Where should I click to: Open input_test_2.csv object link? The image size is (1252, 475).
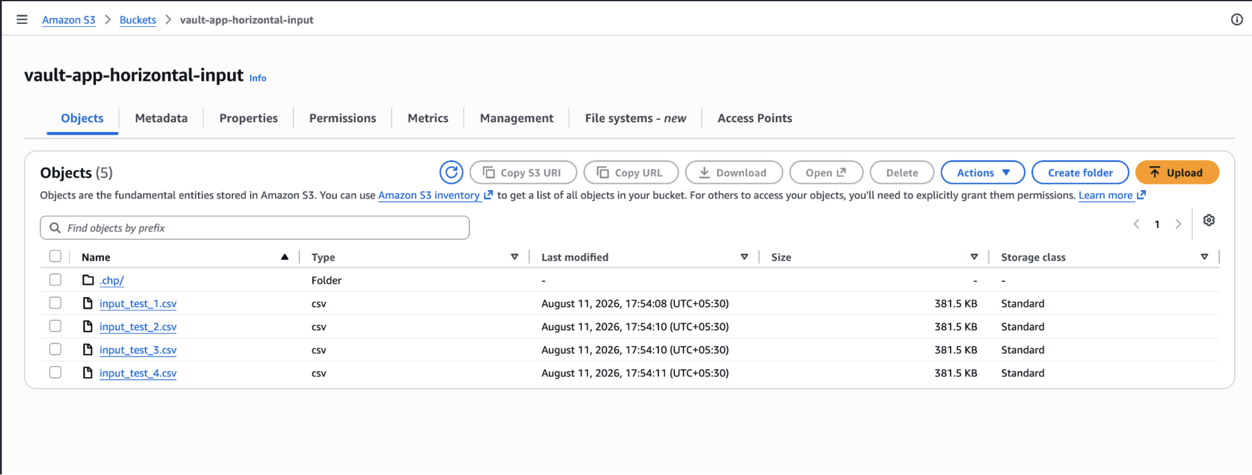tap(138, 327)
